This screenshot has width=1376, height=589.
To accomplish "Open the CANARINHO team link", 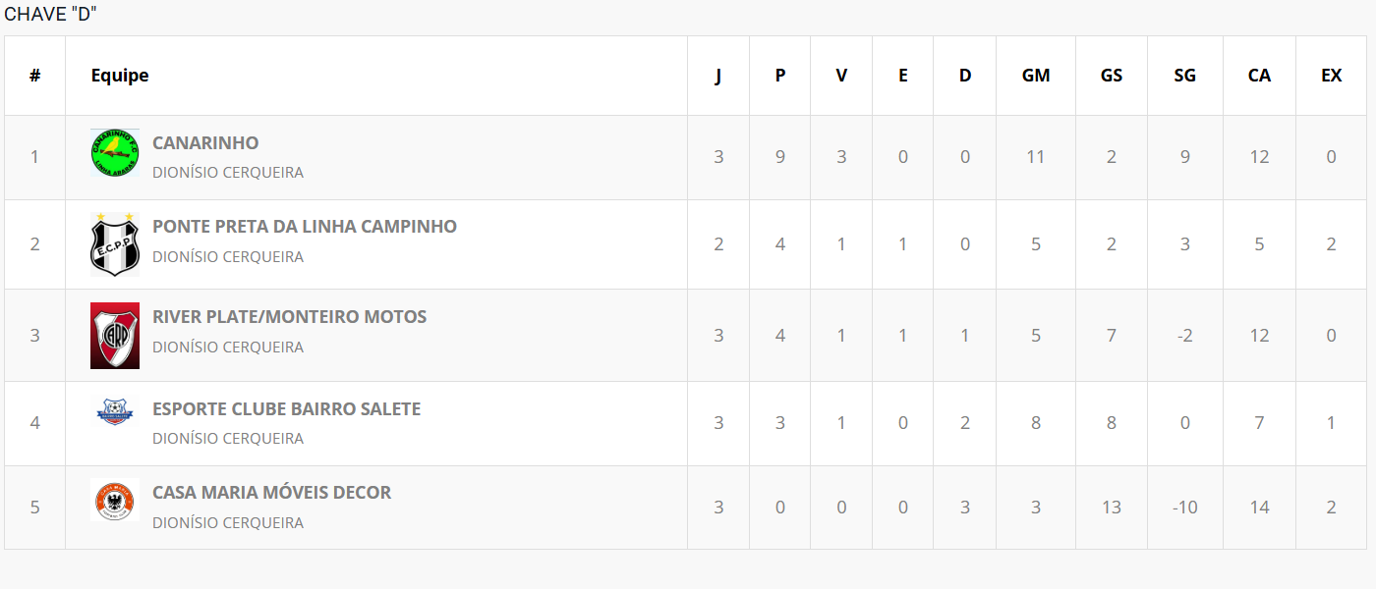I will click(x=205, y=143).
